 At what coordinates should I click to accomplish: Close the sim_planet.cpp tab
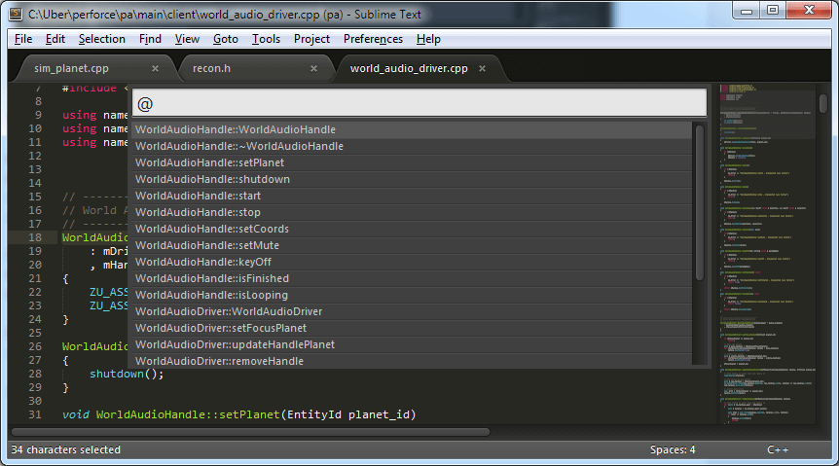pyautogui.click(x=155, y=68)
